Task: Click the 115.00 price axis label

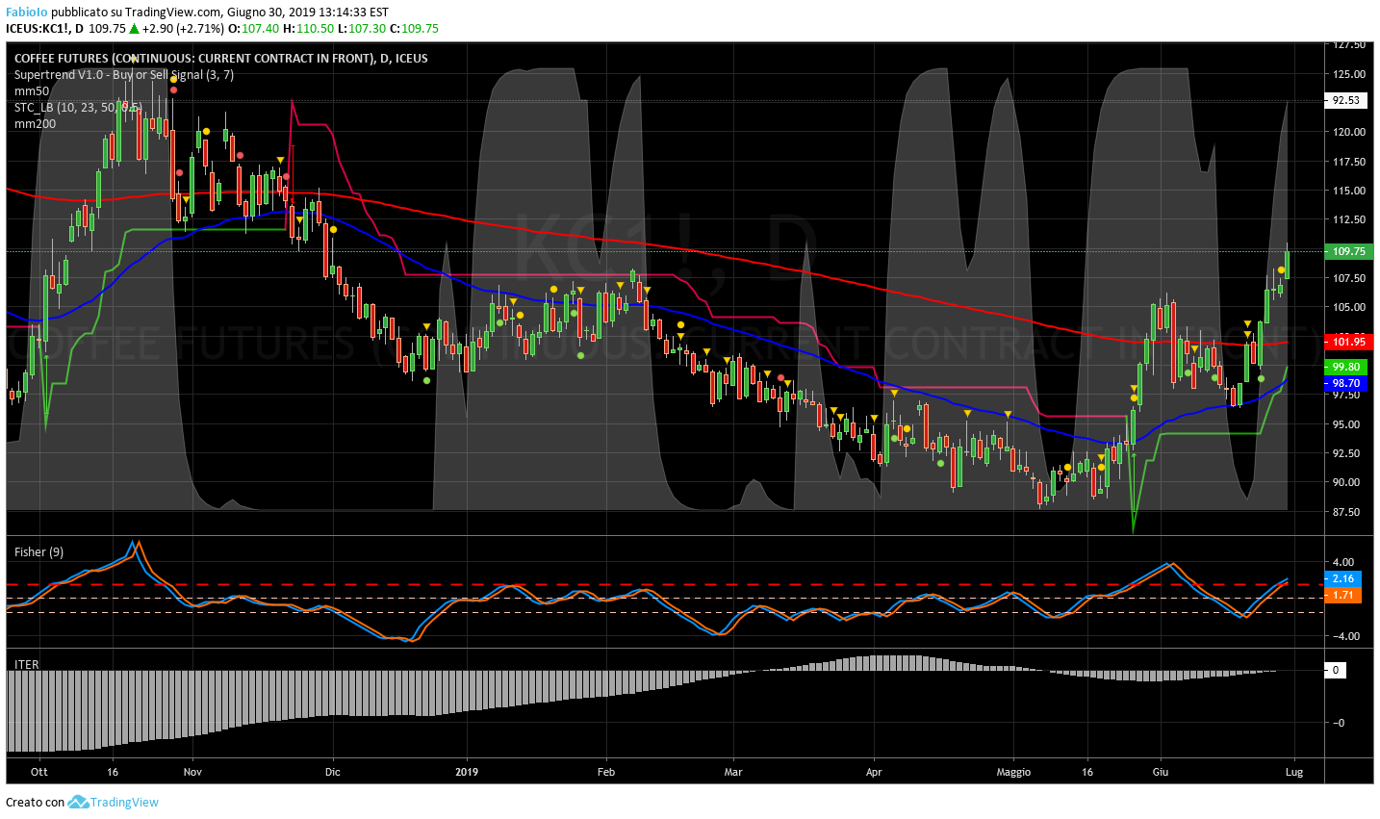Action: tap(1349, 191)
